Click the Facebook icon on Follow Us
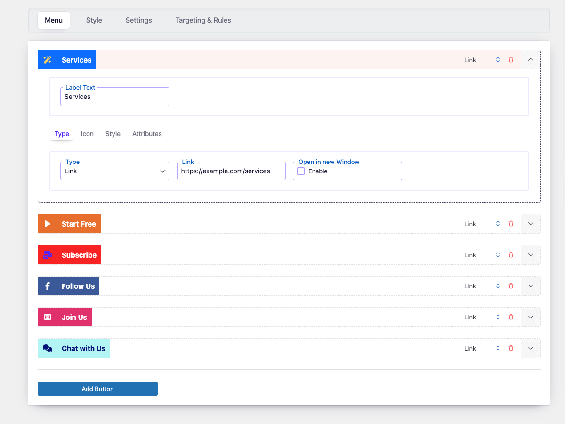This screenshot has height=424, width=565. click(48, 286)
